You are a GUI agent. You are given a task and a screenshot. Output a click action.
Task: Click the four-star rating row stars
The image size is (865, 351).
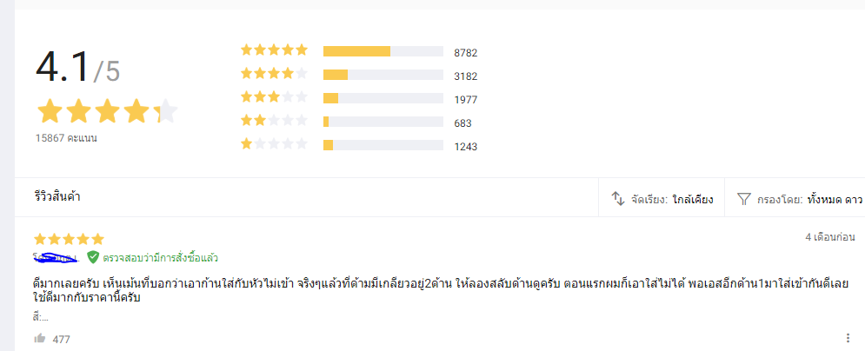[274, 75]
